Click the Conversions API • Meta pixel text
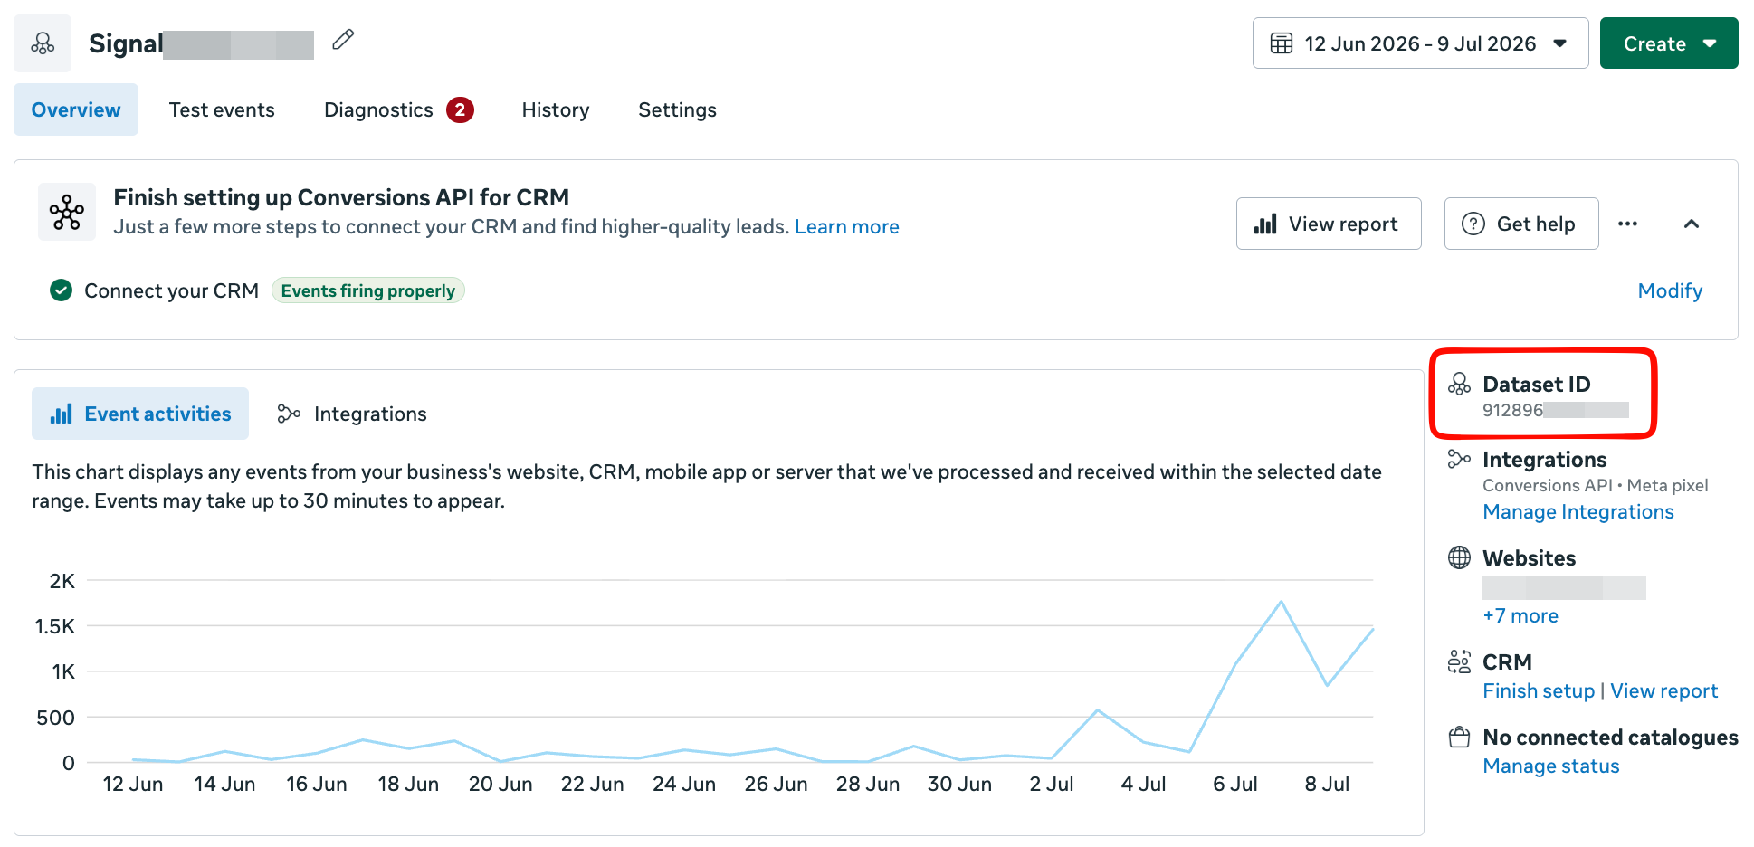 1595,485
